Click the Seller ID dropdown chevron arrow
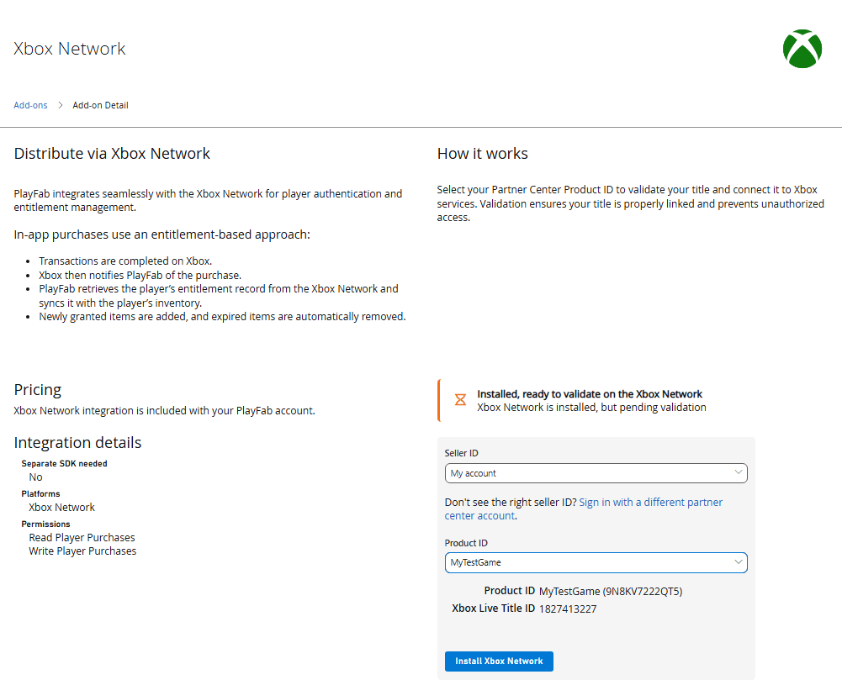Image resolution: width=842 pixels, height=685 pixels. 739,472
